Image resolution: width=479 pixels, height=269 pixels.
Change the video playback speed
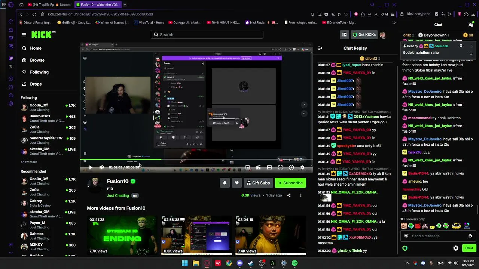click(291, 167)
